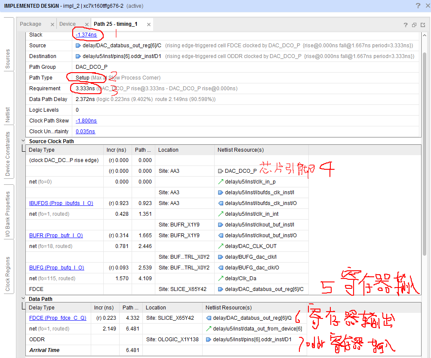Image resolution: width=431 pixels, height=358 pixels.
Task: Close the Path 25 - timing_1 tab
Action: coord(149,24)
